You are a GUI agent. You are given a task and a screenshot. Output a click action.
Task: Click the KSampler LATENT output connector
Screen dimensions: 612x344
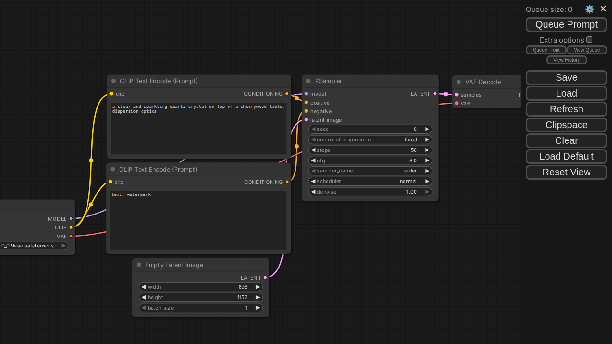coord(435,94)
